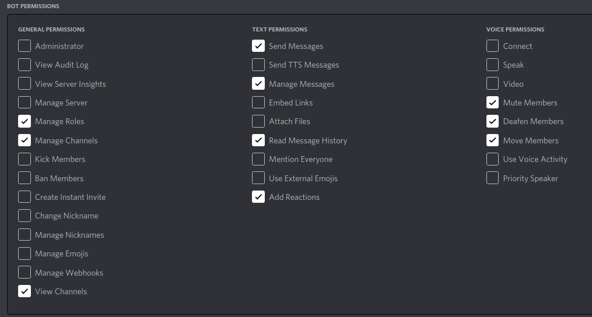Uncheck the Manage Roles permission
This screenshot has height=317, width=592.
(x=24, y=121)
